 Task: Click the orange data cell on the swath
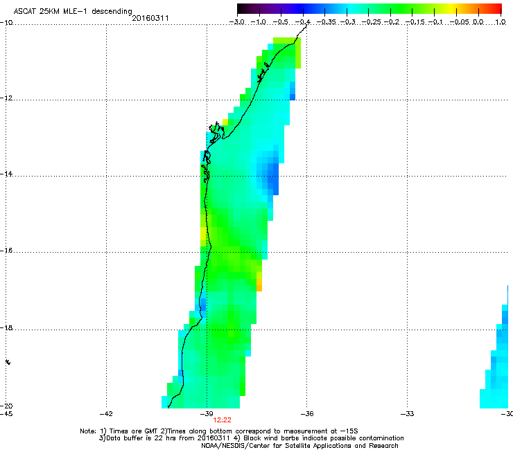click(259, 285)
